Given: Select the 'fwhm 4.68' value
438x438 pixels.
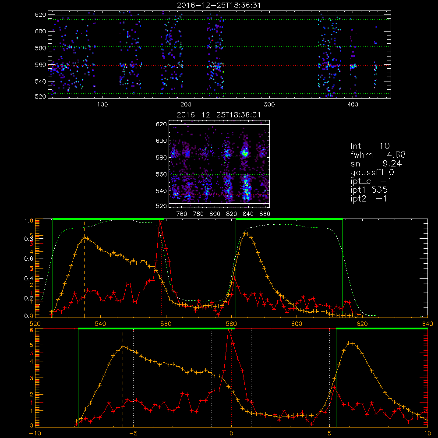Looking at the screenshot, I should coord(378,155).
